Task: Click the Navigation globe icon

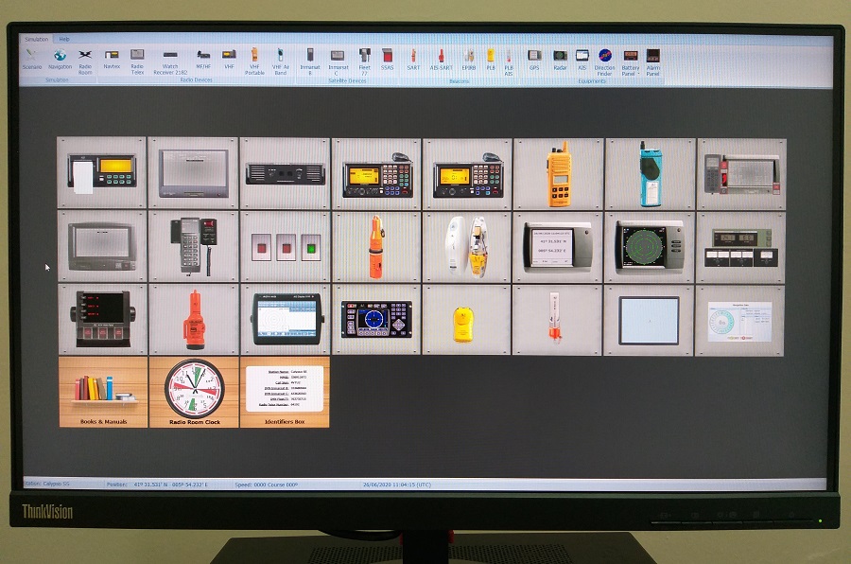Action: [60, 57]
